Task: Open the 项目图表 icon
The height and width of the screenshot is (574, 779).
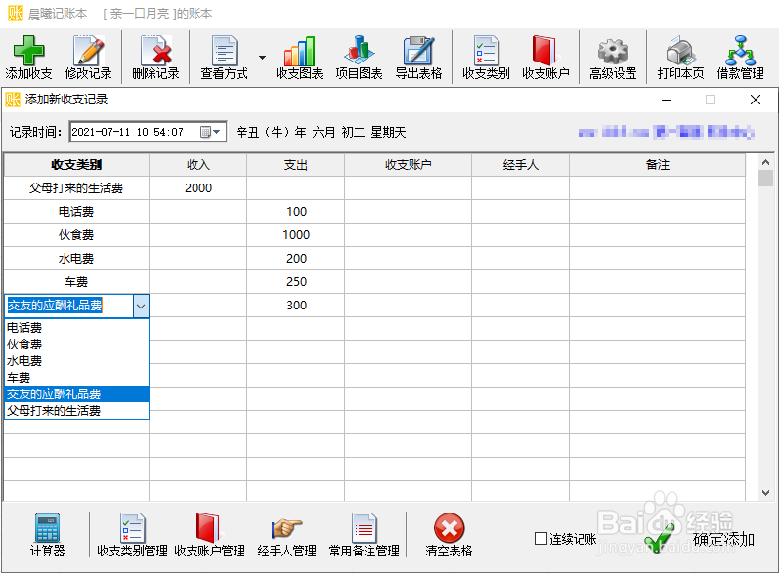Action: coord(359,51)
